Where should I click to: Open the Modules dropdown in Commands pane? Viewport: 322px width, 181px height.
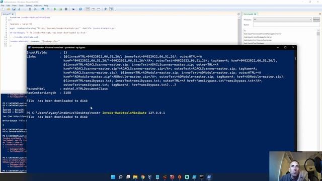pyautogui.click(x=282, y=20)
